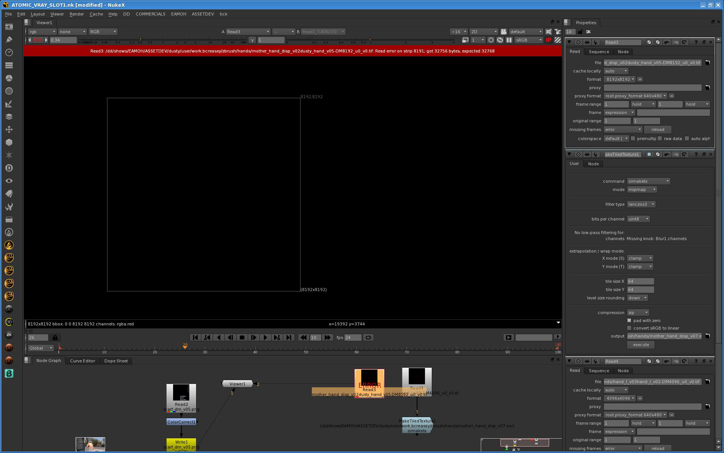The height and width of the screenshot is (453, 724).
Task: Enable convert sRGB to linear checkbox
Action: (x=629, y=328)
